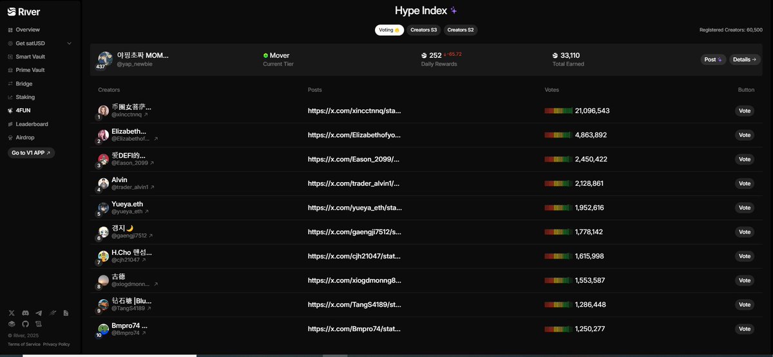The image size is (773, 357).
Task: Click external-link arrow beside @Bmpro74
Action: (x=143, y=333)
